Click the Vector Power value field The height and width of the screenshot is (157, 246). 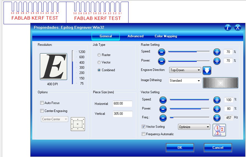tap(229, 109)
